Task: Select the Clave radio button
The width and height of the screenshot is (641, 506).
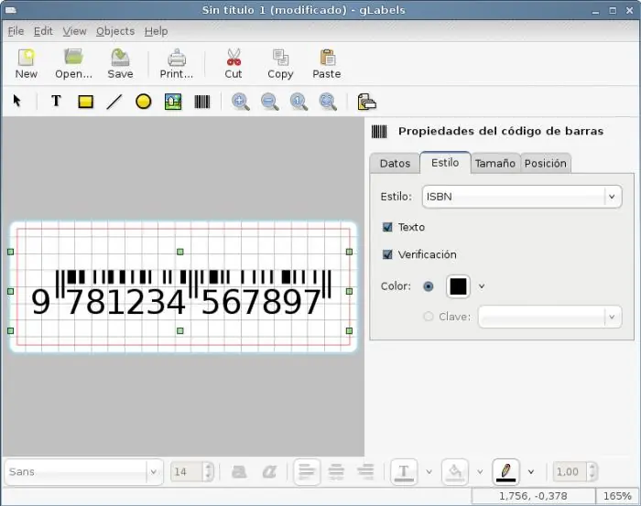Action: pos(428,316)
